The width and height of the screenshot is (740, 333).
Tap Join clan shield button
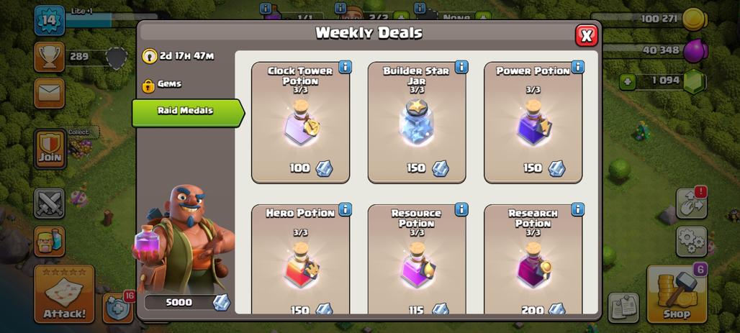coord(50,149)
